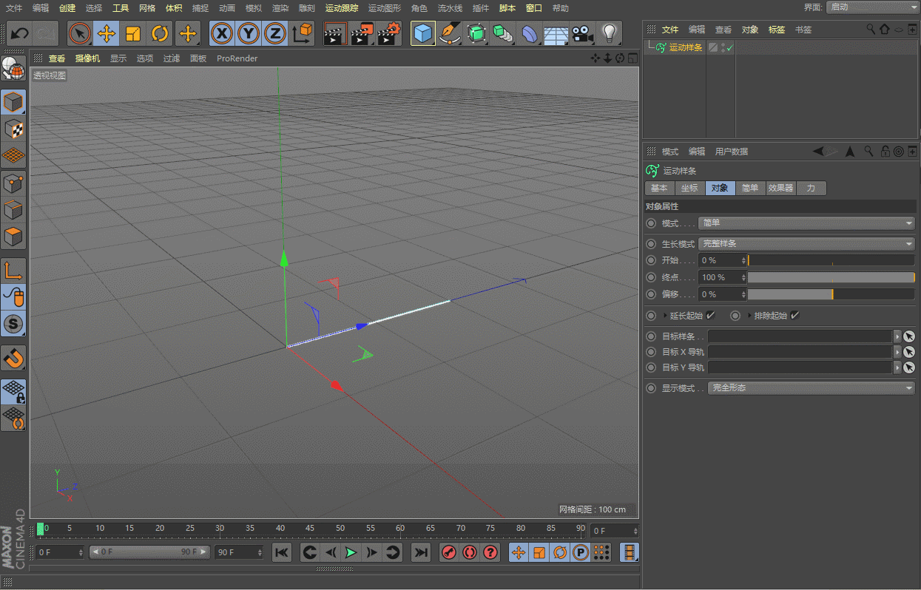Toggle X axis lock
921x590 pixels.
click(222, 33)
